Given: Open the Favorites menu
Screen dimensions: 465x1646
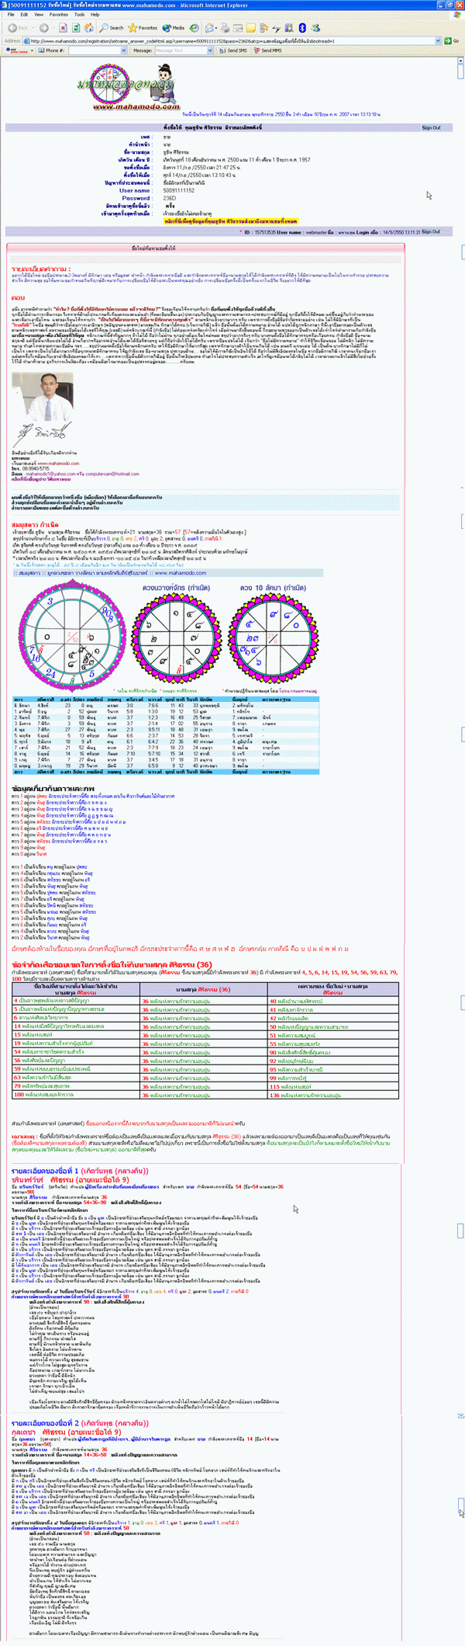Looking at the screenshot, I should point(59,15).
